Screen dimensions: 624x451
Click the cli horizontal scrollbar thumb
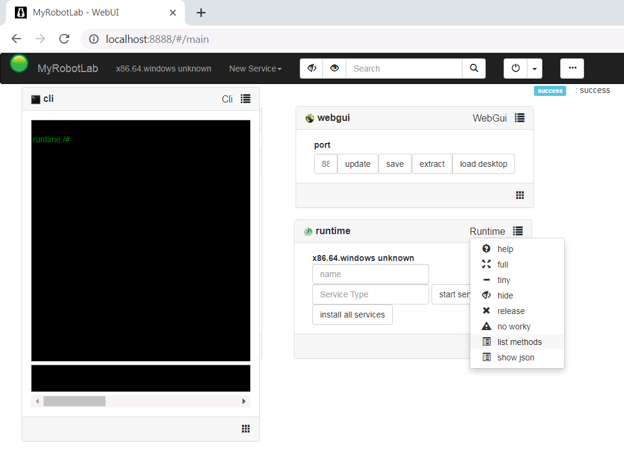click(74, 402)
